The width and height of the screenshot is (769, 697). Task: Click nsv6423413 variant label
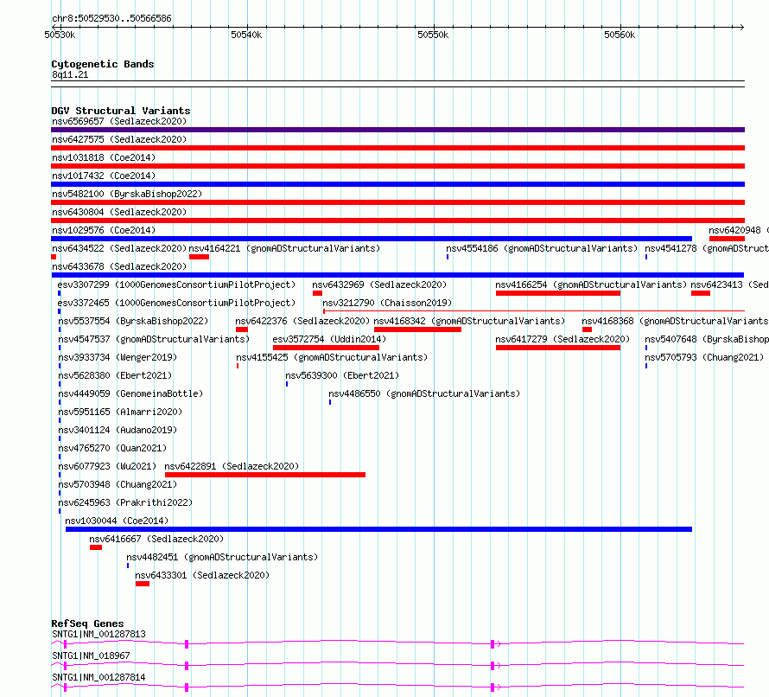pyautogui.click(x=730, y=285)
